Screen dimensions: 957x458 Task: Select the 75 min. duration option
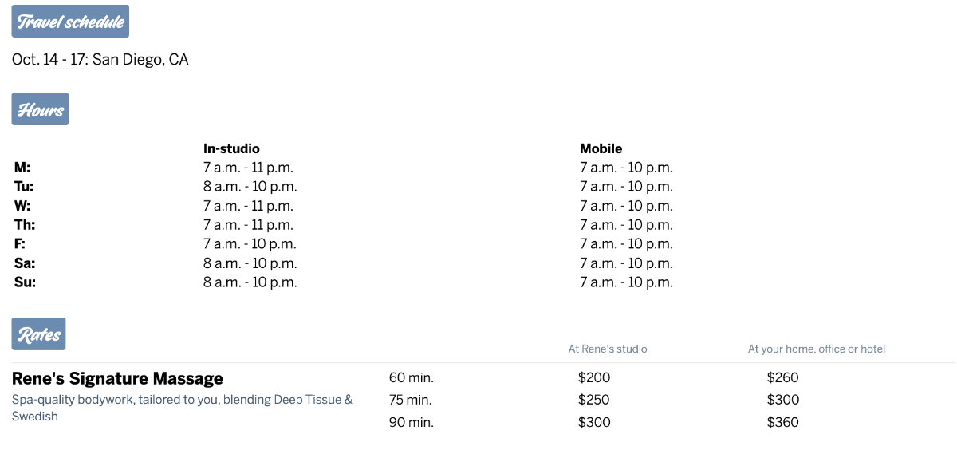[411, 400]
